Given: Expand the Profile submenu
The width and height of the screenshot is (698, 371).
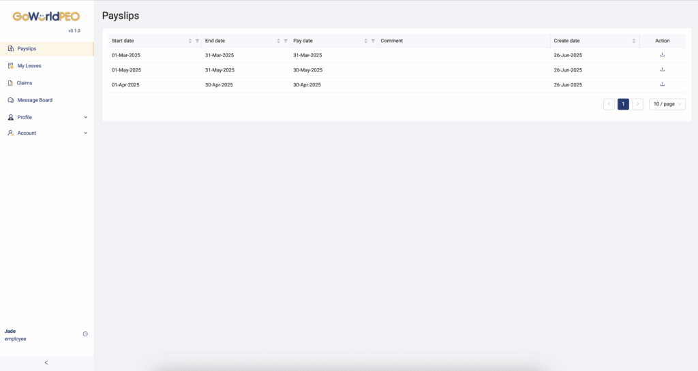Looking at the screenshot, I should 85,117.
